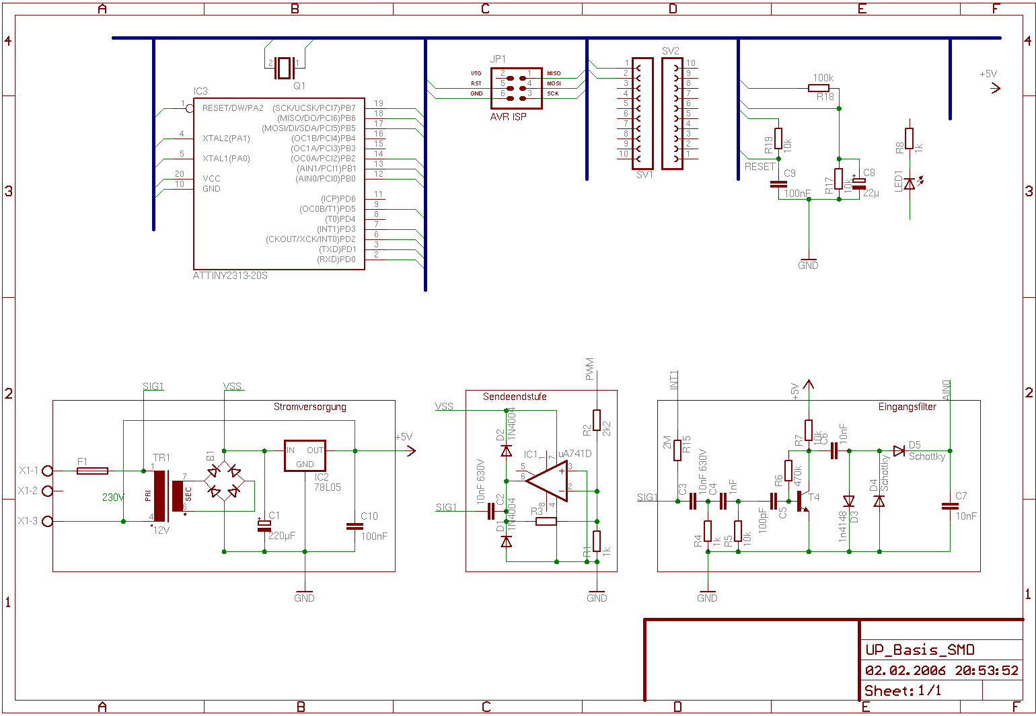Click the SIG1 label above the Stromversorgung block
Viewport: 1036px width, 716px height.
[x=153, y=387]
